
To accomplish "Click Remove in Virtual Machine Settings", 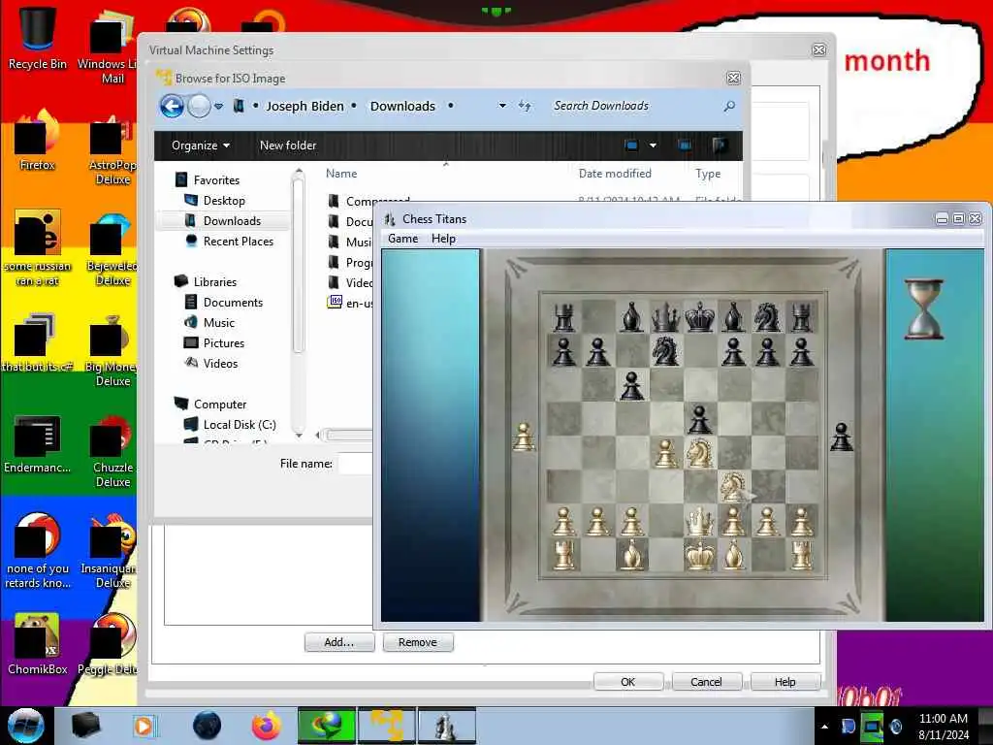I will [x=418, y=642].
